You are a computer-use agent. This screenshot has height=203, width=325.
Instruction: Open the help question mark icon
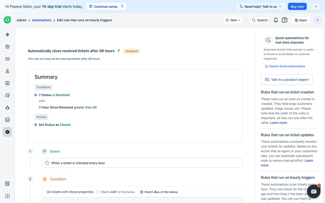285,20
